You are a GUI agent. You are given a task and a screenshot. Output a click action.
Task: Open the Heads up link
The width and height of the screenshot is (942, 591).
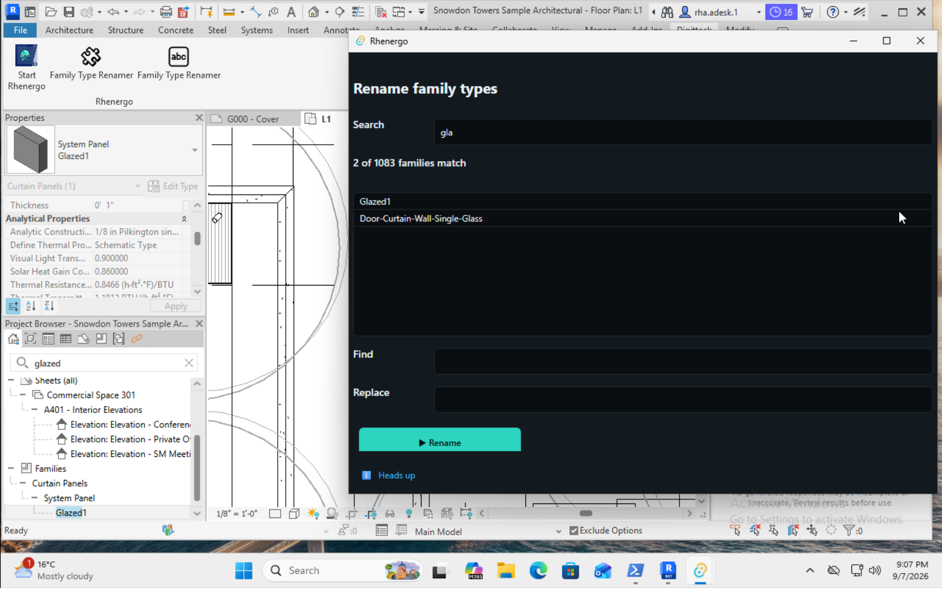click(x=396, y=476)
